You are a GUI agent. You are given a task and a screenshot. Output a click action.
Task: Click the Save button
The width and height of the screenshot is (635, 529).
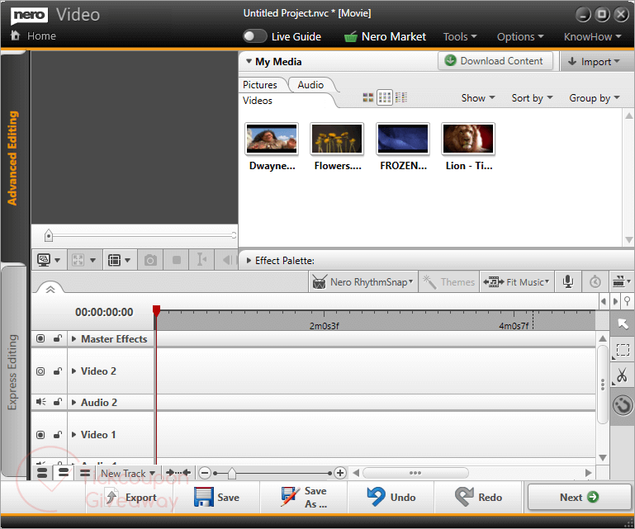click(x=216, y=497)
